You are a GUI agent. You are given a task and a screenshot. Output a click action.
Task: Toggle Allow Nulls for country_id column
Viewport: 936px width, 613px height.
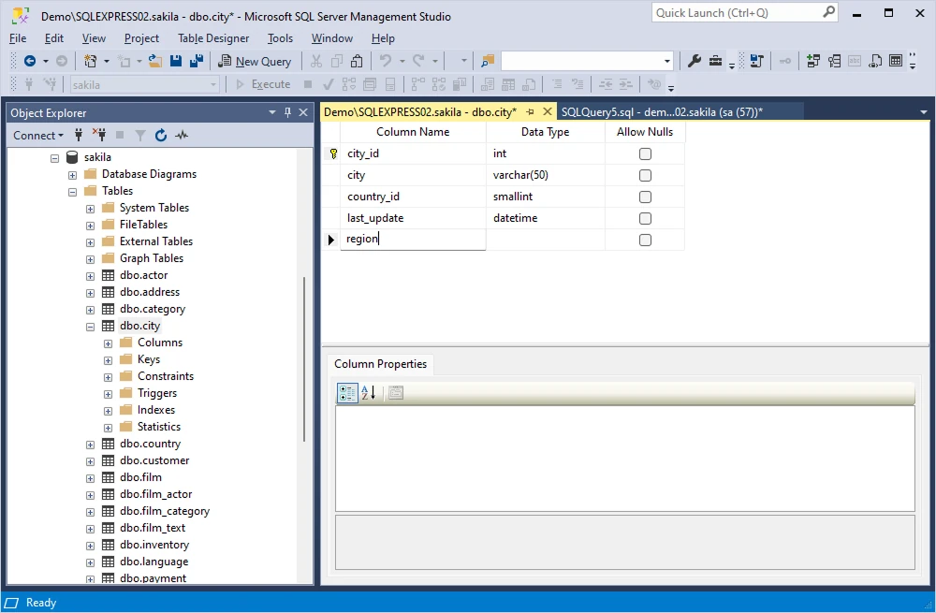click(x=645, y=197)
